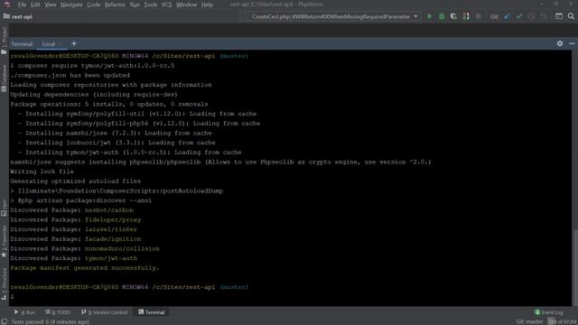578x325 pixels.
Task: Click 'Generating optimized autoload files' line
Action: pyautogui.click(x=75, y=181)
